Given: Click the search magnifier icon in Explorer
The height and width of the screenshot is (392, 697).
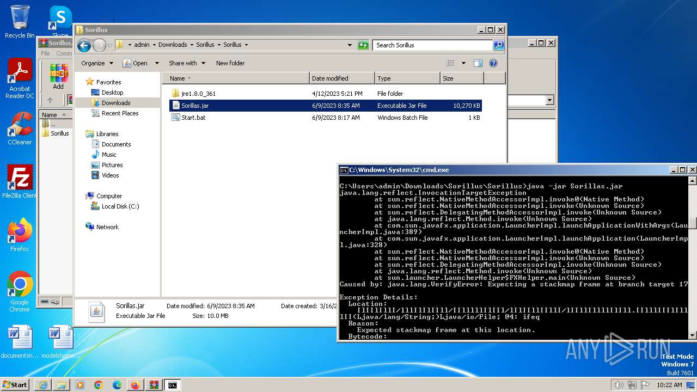Looking at the screenshot, I should pyautogui.click(x=498, y=45).
